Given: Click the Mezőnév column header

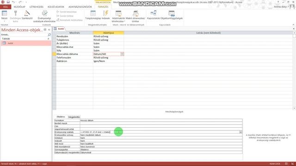Looking at the screenshot, I should (74, 33).
